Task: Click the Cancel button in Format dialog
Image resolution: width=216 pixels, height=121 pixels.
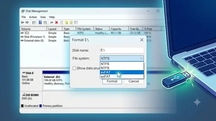Action: point(134,81)
